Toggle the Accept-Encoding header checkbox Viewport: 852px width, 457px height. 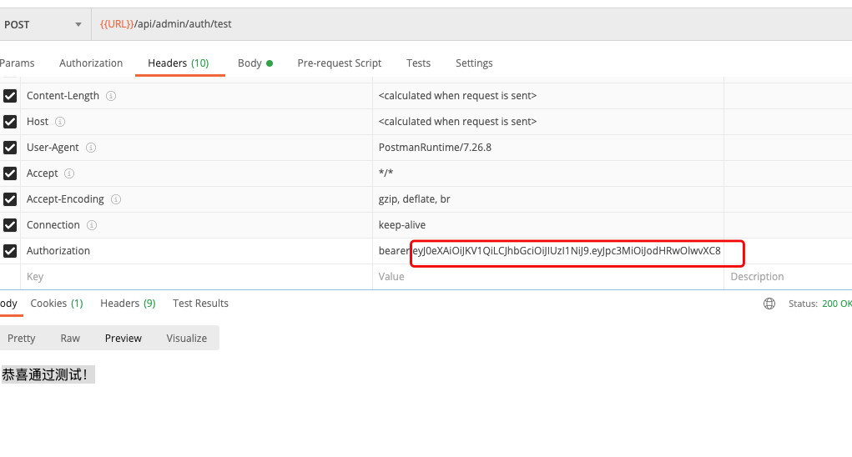point(10,199)
